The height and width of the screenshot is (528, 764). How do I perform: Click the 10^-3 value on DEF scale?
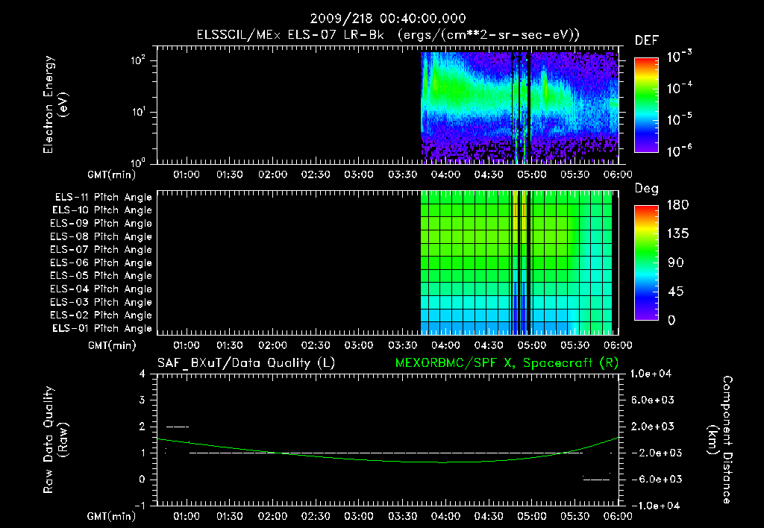click(680, 57)
